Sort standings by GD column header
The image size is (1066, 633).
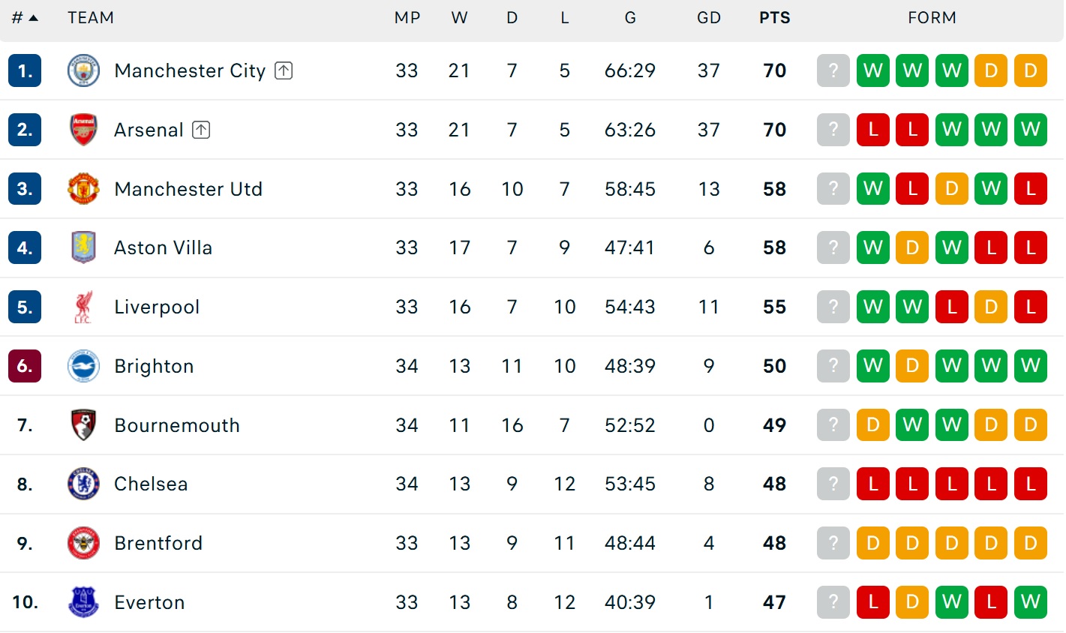(x=708, y=18)
